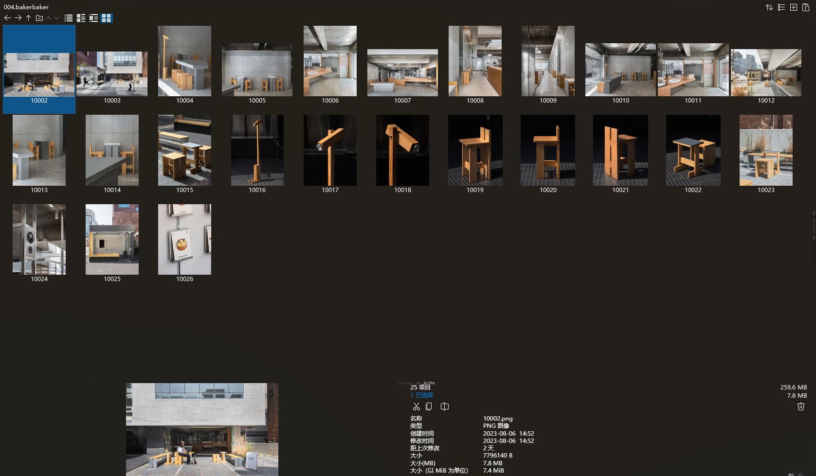
Task: Navigate back with the left arrow
Action: pyautogui.click(x=7, y=18)
